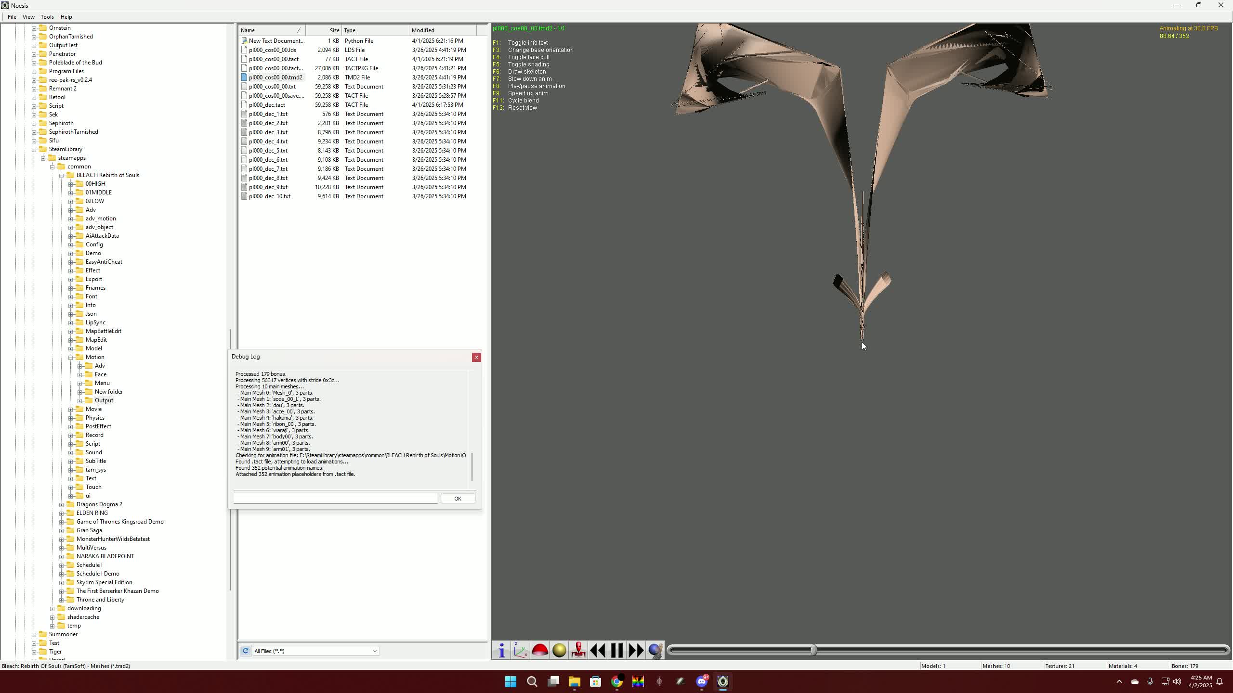Expand the Dragons Dogma 2 folder

62,505
